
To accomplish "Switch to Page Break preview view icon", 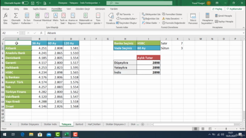I will coord(210,129).
